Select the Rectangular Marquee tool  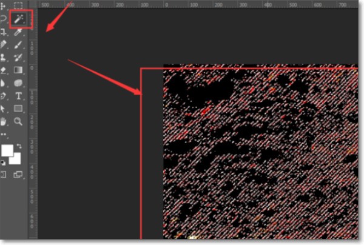pyautogui.click(x=18, y=6)
